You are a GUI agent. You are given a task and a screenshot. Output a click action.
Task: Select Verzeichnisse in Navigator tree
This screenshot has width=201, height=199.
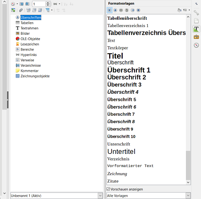[x=30, y=66]
